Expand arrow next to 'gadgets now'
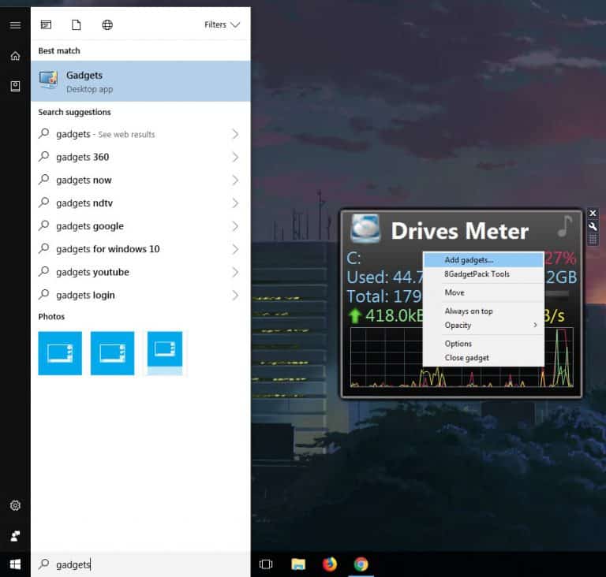Screen dimensions: 606x577 click(x=235, y=180)
